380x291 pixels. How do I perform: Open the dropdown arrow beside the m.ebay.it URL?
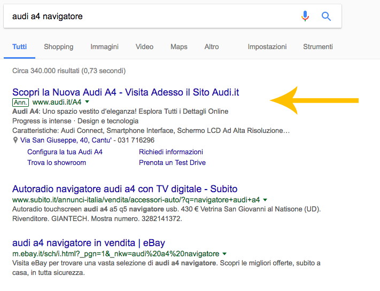(x=224, y=254)
